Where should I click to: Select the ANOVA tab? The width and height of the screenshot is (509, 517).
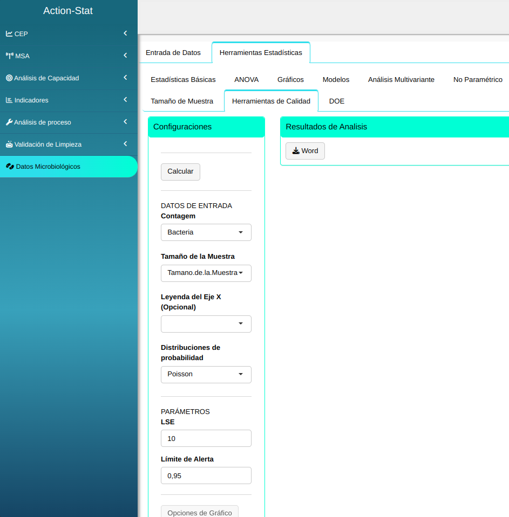point(246,80)
